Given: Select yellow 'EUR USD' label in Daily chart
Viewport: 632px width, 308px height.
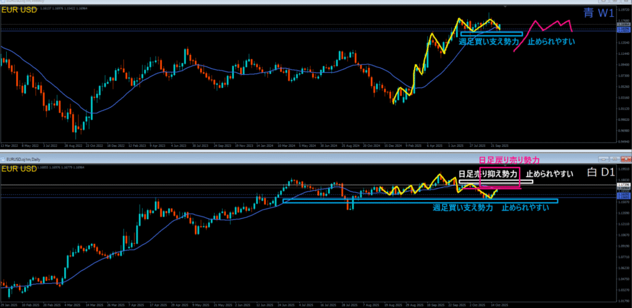Looking at the screenshot, I should [19, 170].
